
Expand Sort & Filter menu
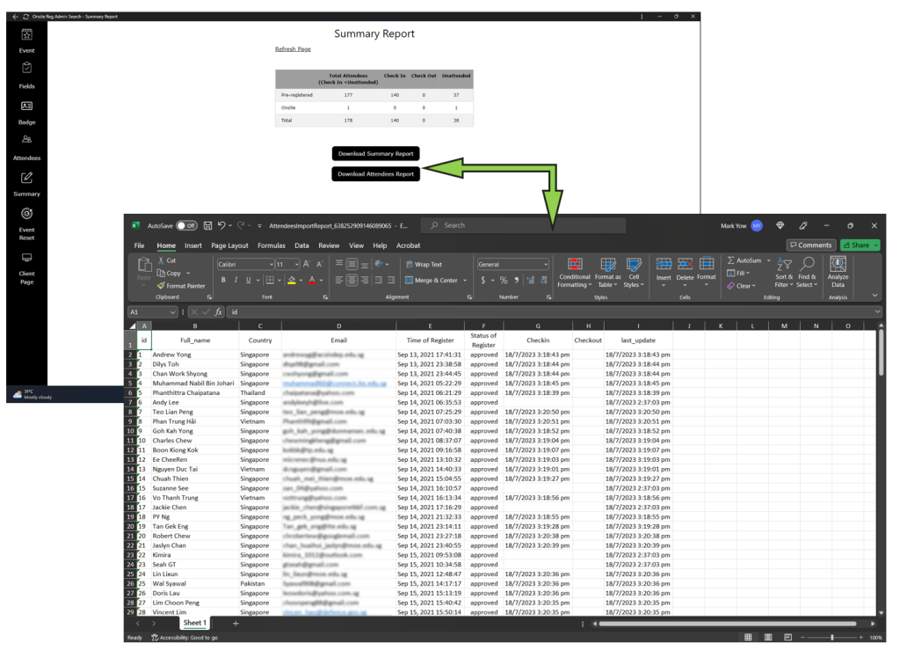[x=783, y=273]
